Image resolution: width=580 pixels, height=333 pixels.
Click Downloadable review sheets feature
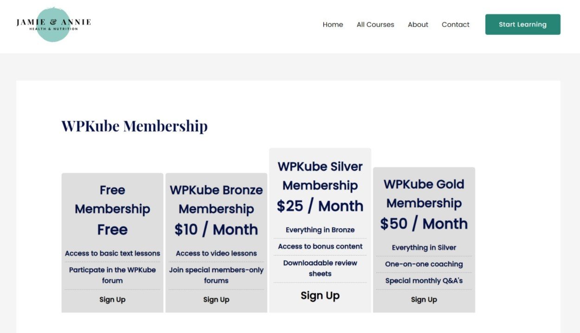pyautogui.click(x=320, y=268)
